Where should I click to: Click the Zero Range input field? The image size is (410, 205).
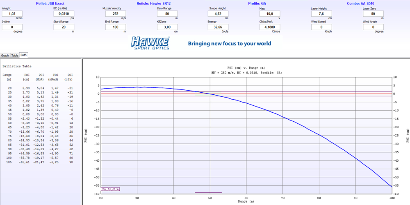coord(167,14)
